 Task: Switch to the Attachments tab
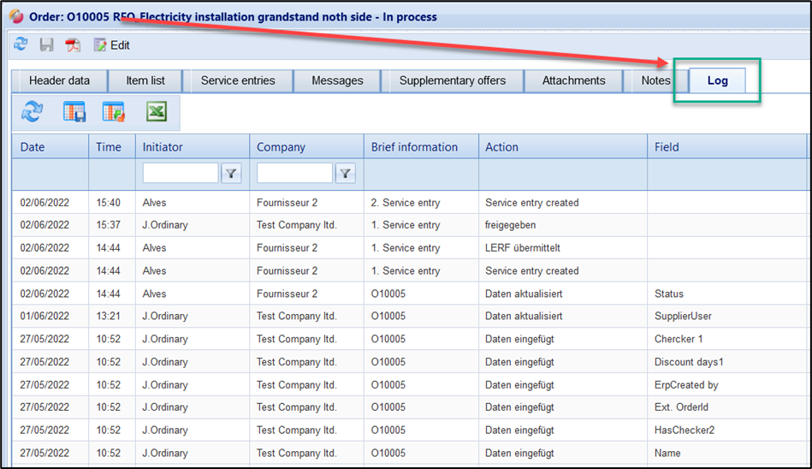(573, 80)
